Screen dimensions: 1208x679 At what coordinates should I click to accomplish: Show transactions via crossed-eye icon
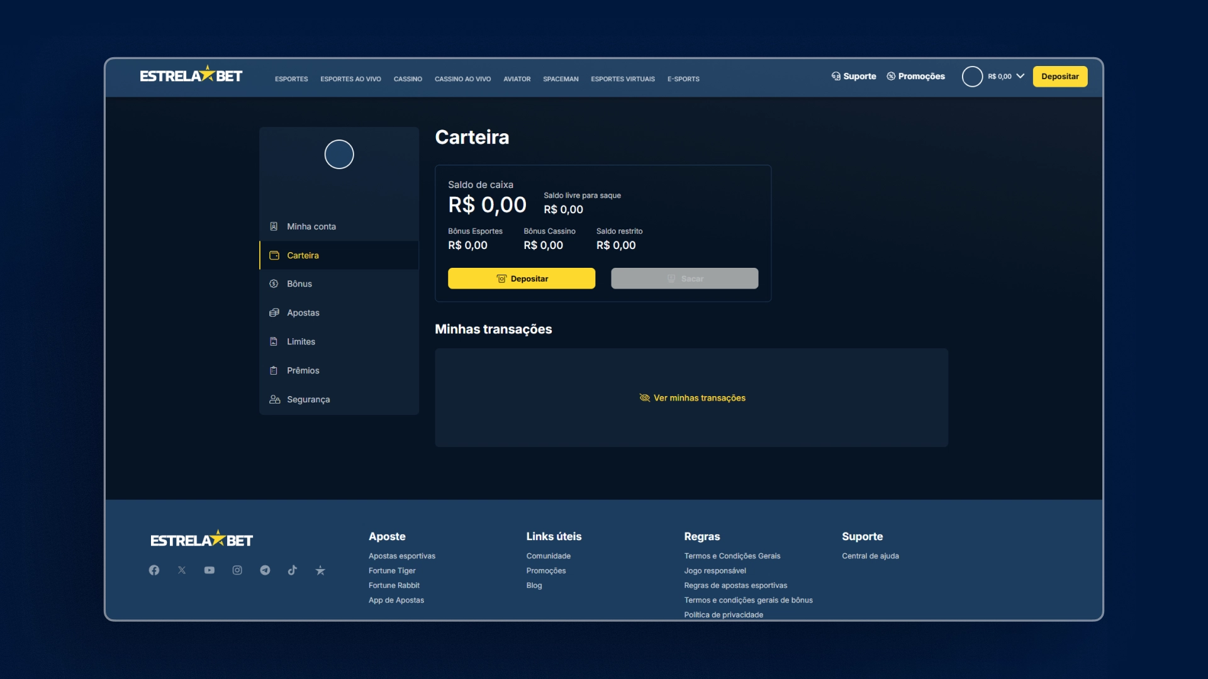pos(644,398)
